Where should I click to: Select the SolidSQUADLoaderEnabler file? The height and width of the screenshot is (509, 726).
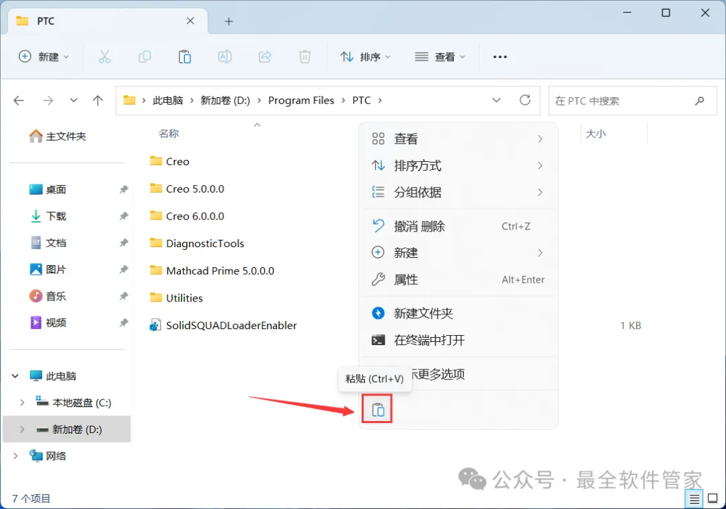point(223,326)
